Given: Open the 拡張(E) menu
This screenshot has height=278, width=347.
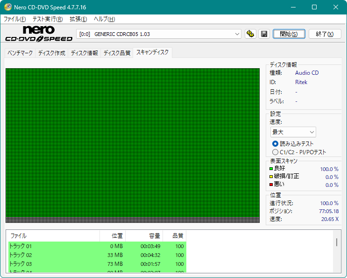Looking at the screenshot, I should (78, 19).
